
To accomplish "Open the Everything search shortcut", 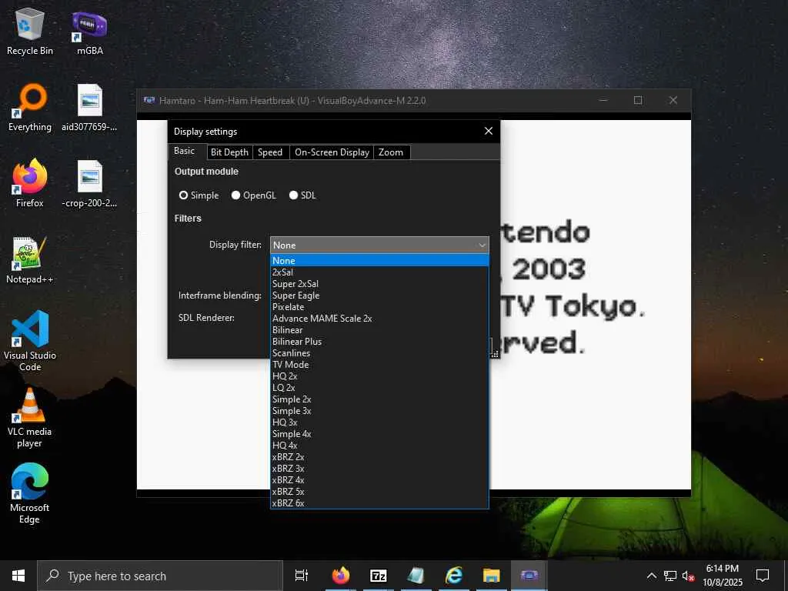I will tap(30, 108).
